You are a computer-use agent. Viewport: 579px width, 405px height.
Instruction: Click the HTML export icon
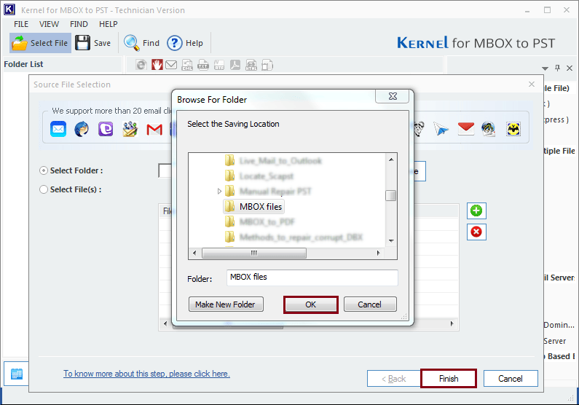(x=251, y=65)
